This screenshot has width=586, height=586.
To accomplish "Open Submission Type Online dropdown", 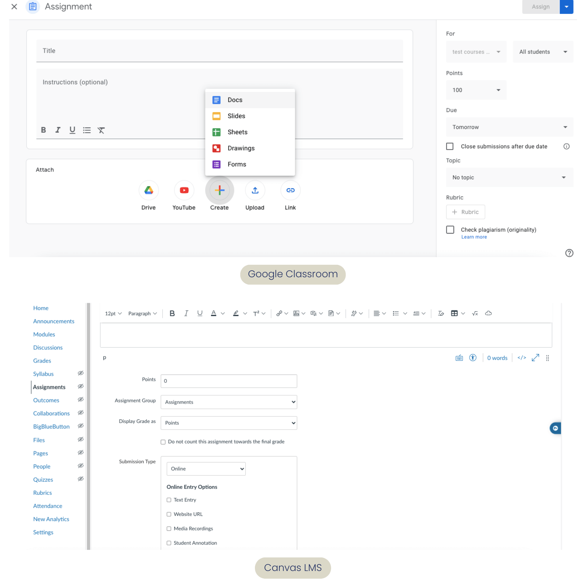I will (206, 469).
